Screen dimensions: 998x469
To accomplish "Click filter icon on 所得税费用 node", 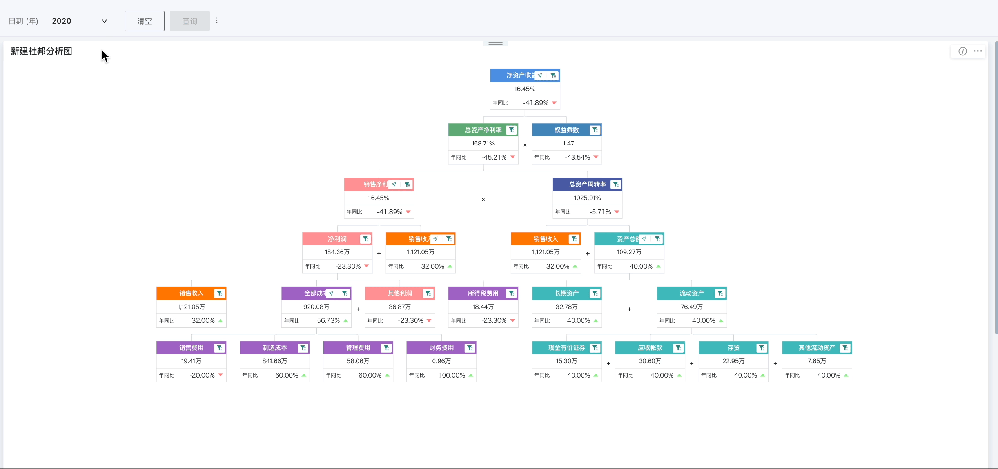I will click(511, 293).
